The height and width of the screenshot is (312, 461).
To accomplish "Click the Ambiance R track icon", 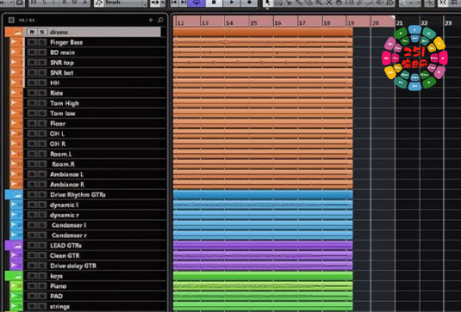I will click(16, 185).
